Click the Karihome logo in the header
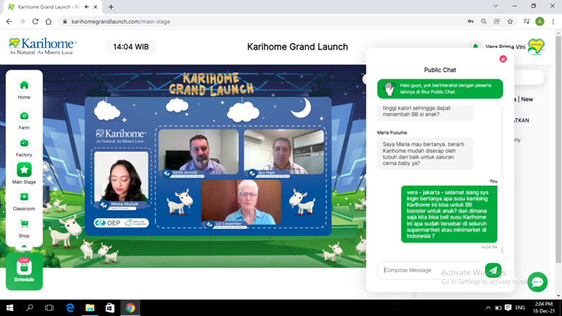 coord(43,46)
